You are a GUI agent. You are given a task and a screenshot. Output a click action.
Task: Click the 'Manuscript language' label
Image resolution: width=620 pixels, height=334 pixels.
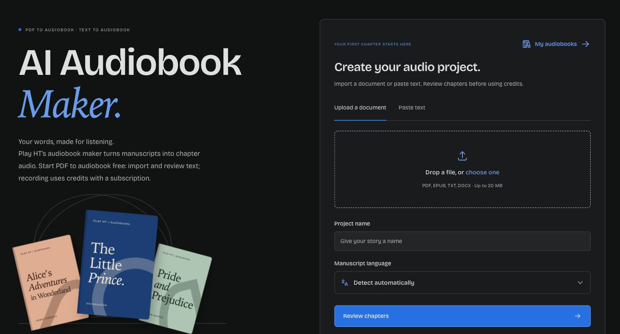pyautogui.click(x=363, y=263)
